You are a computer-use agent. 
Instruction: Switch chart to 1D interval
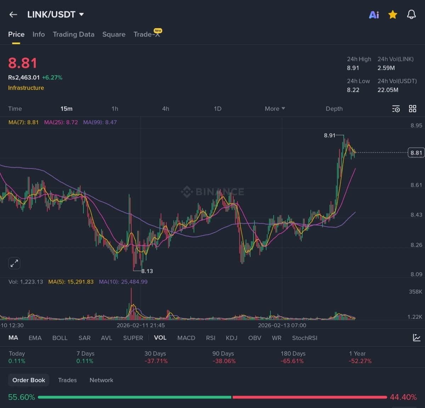(x=217, y=109)
